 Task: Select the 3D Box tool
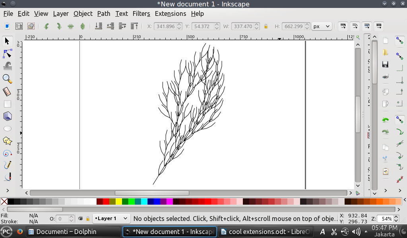point(7,116)
